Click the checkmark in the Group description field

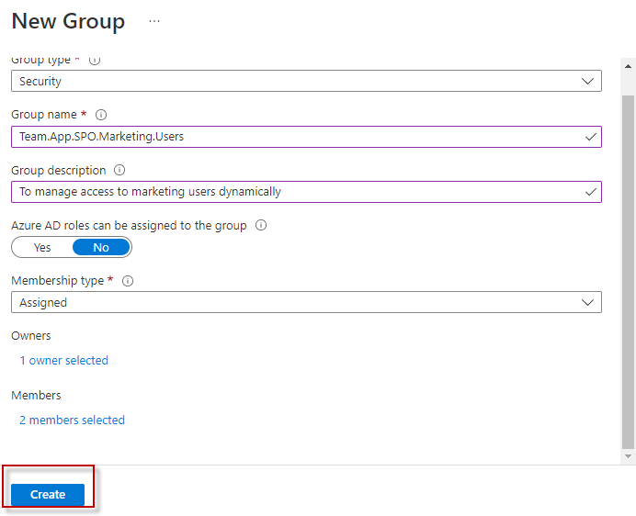590,192
